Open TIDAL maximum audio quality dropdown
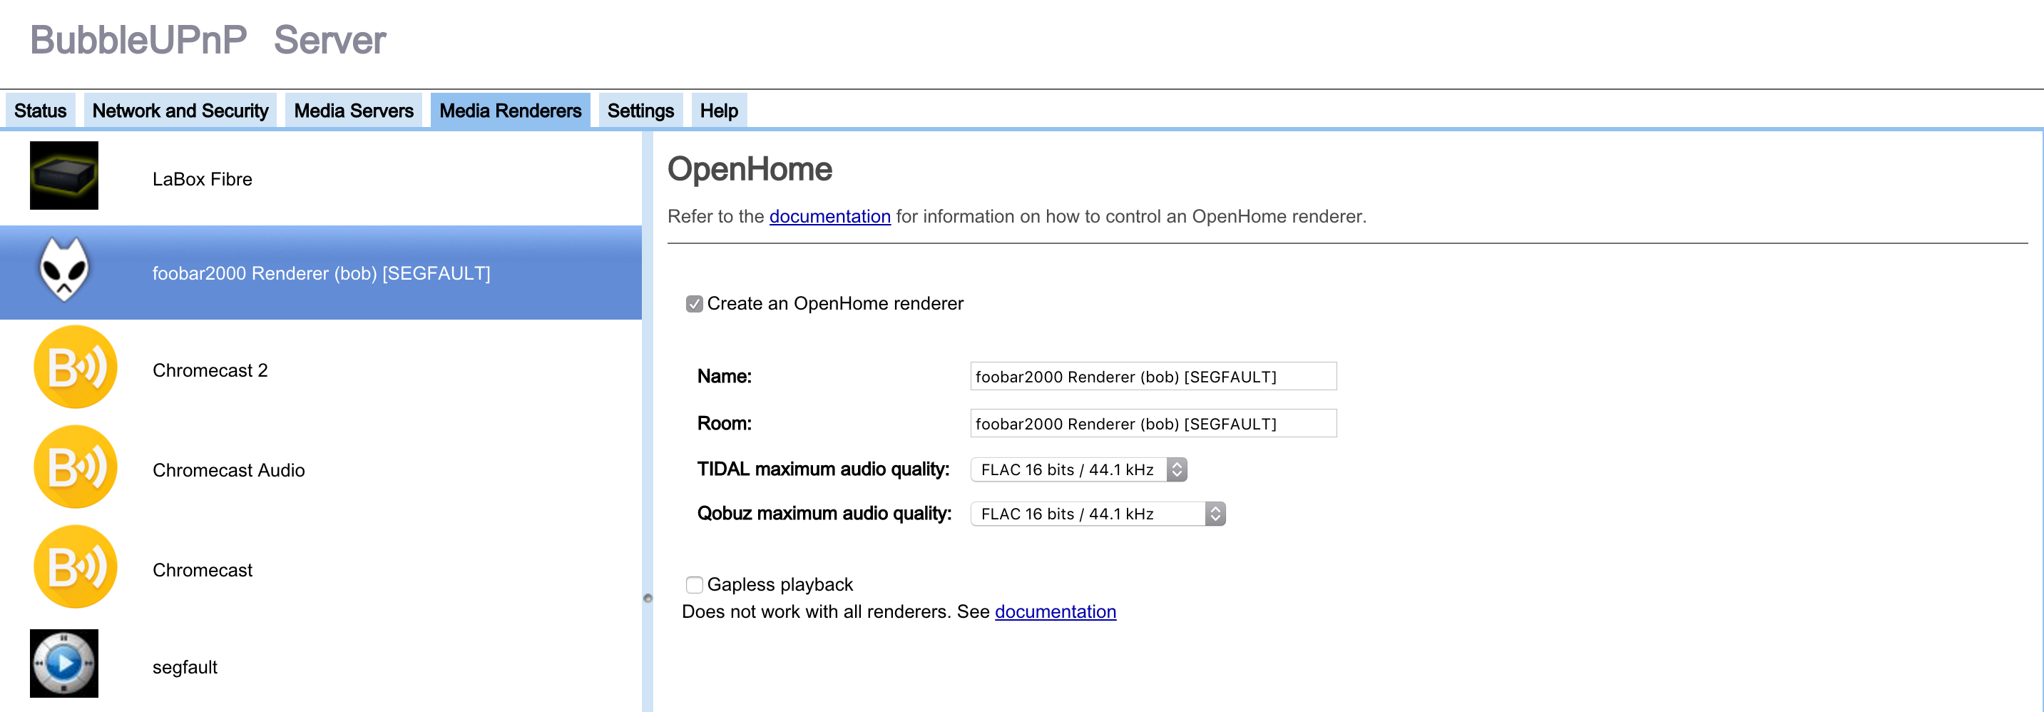This screenshot has width=2044, height=712. [x=1078, y=469]
